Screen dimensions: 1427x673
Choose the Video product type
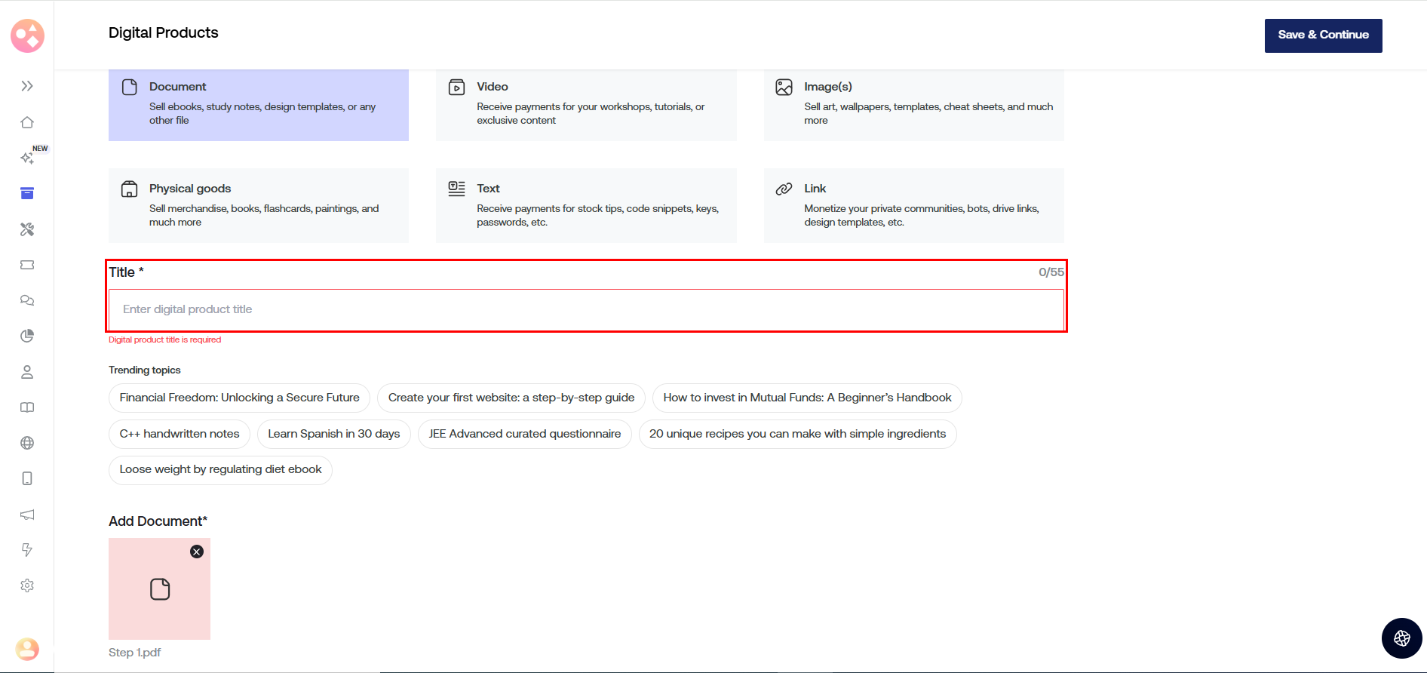coord(586,105)
